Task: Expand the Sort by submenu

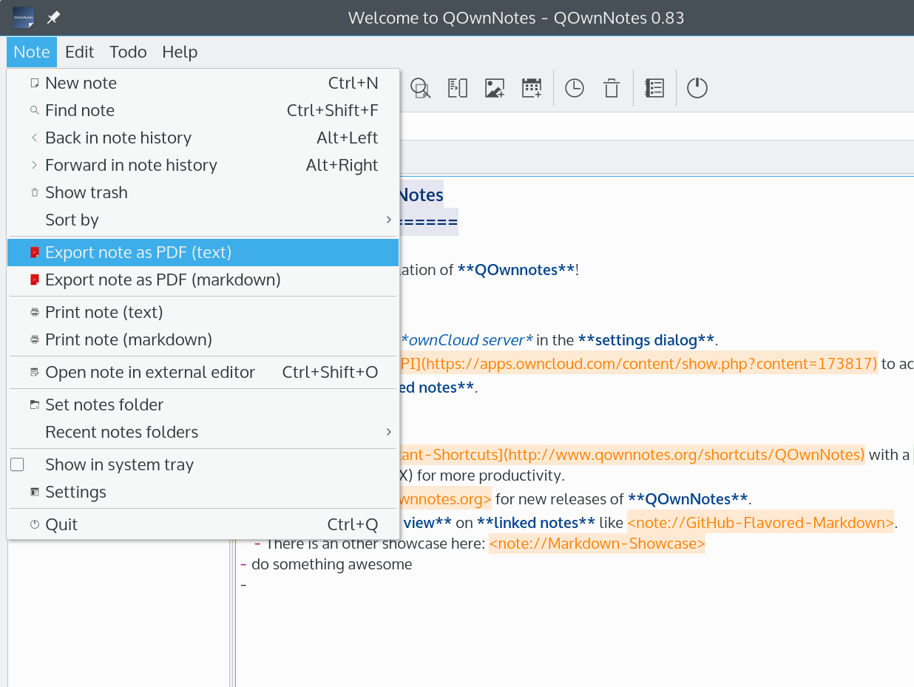Action: pos(203,220)
